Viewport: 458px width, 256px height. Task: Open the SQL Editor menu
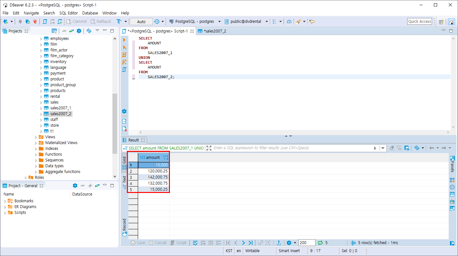(68, 13)
